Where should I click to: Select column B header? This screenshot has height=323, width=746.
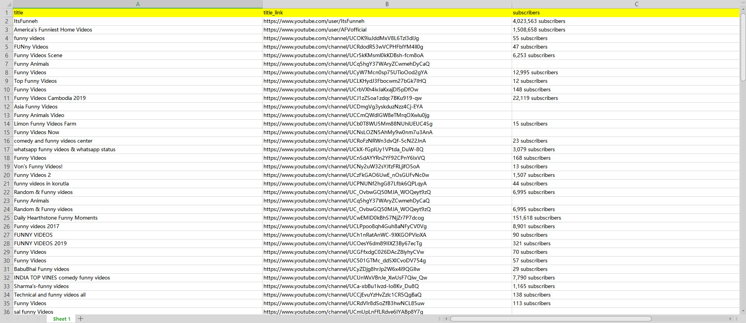click(x=387, y=4)
